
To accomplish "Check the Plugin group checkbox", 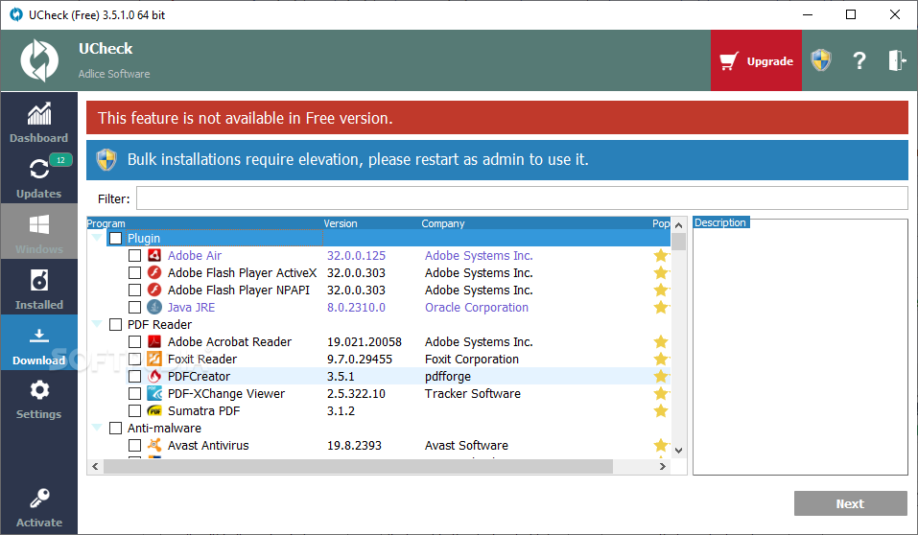I will coord(115,238).
